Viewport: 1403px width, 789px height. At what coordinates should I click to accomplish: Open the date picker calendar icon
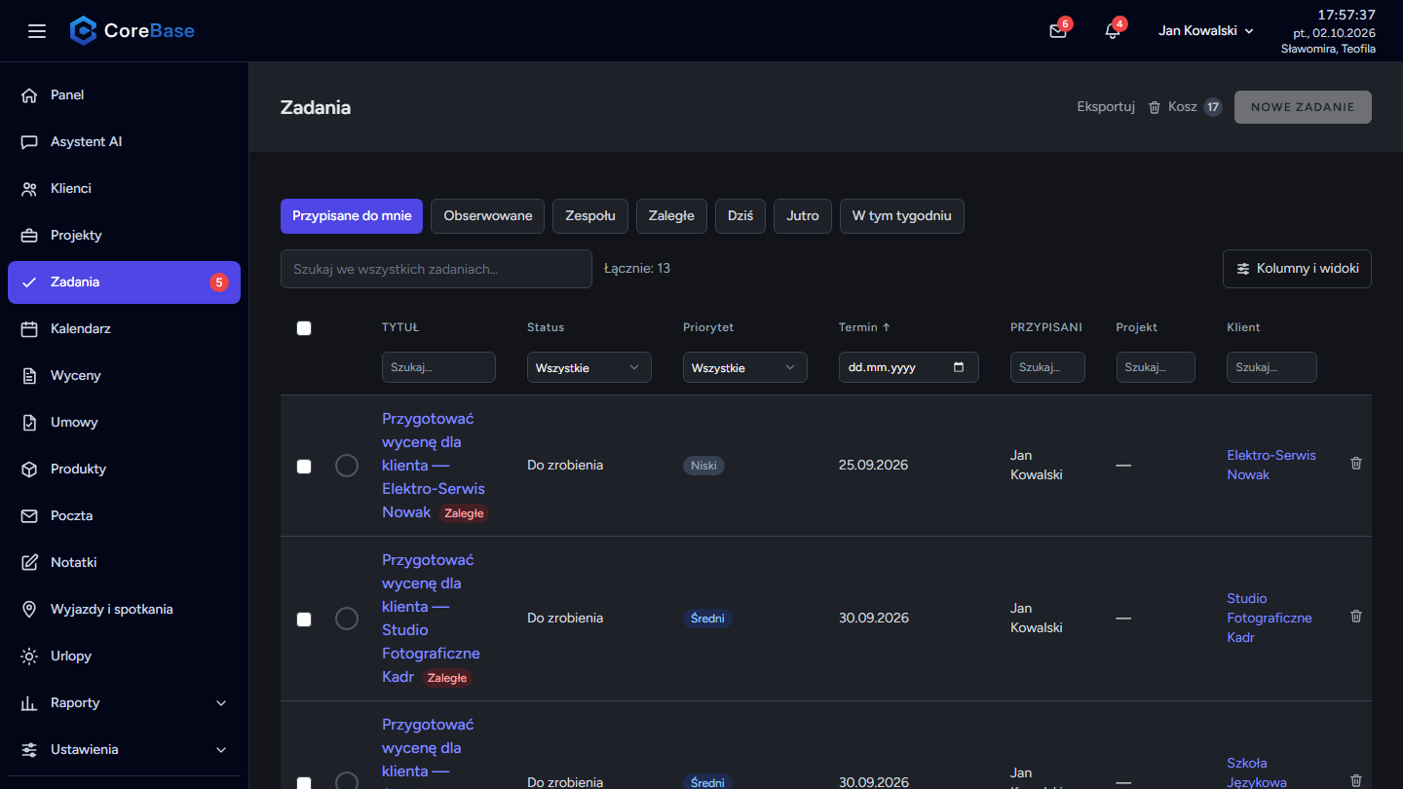959,367
